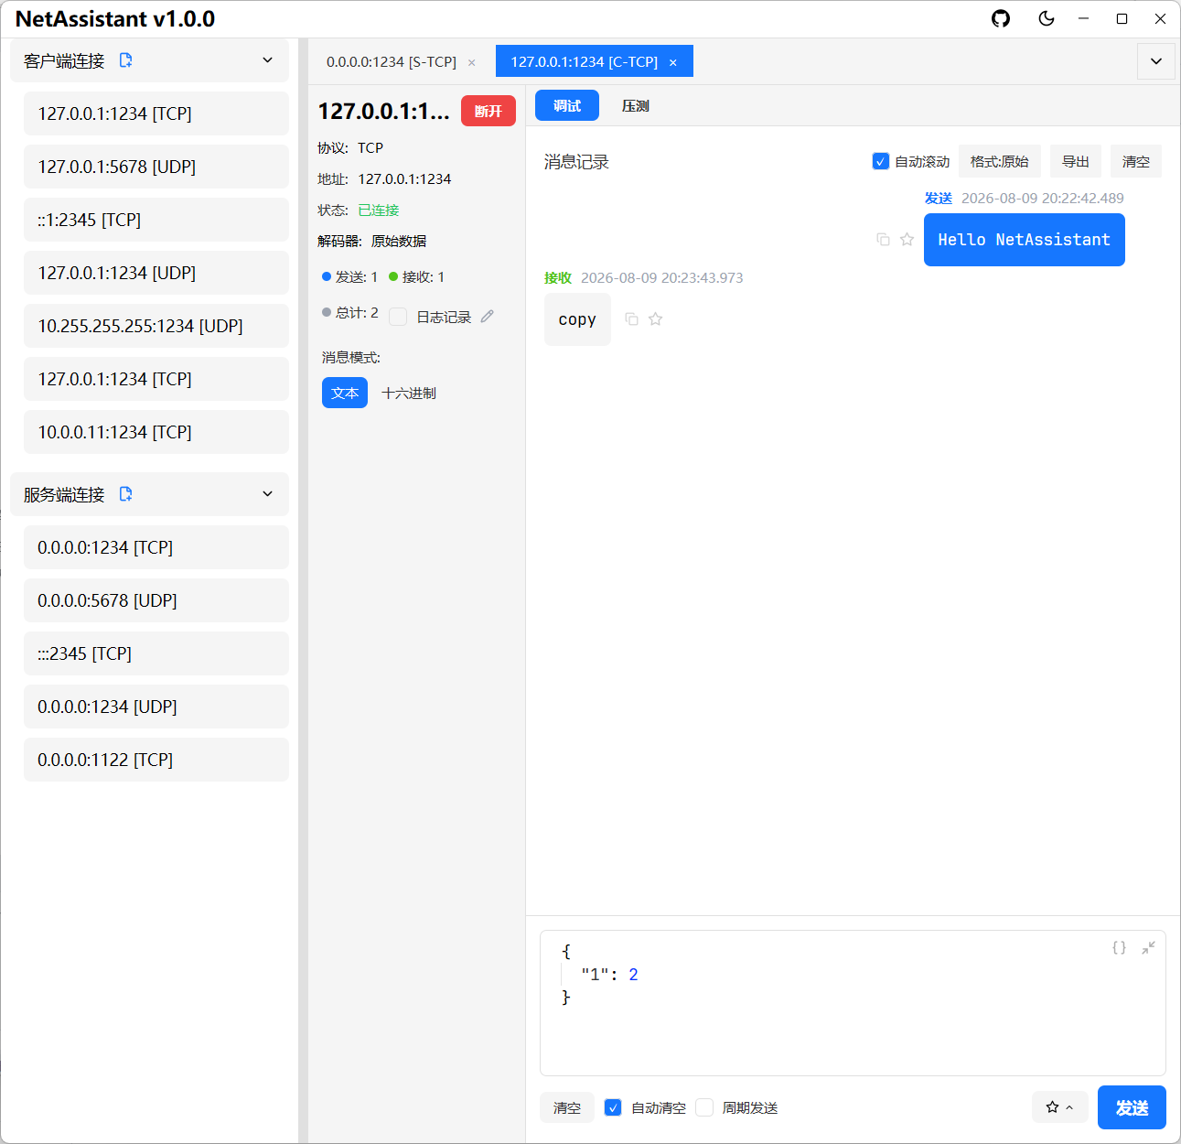Click the blue 发送 send button
This screenshot has width=1181, height=1144.
[1132, 1107]
